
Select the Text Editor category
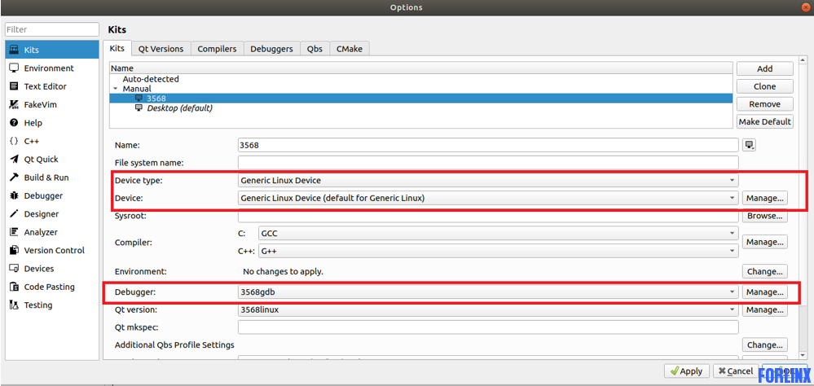click(x=45, y=86)
